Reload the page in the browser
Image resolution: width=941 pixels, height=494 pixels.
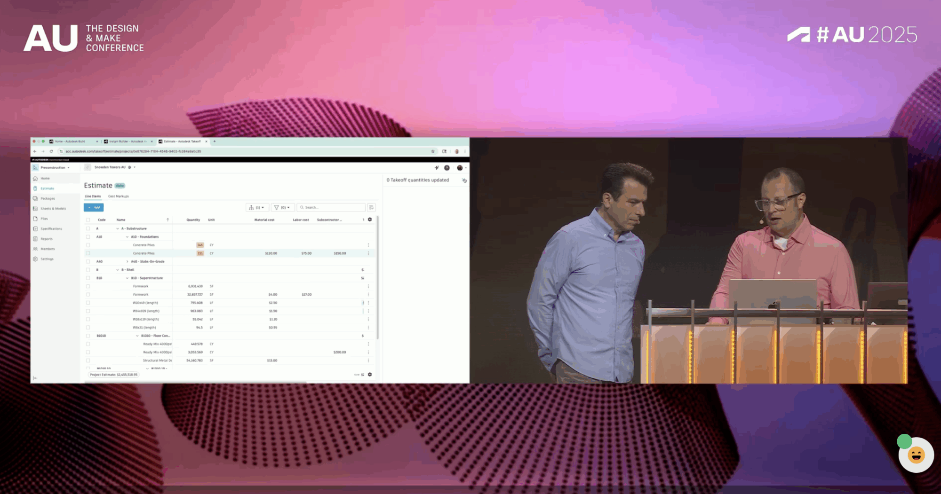click(x=51, y=151)
